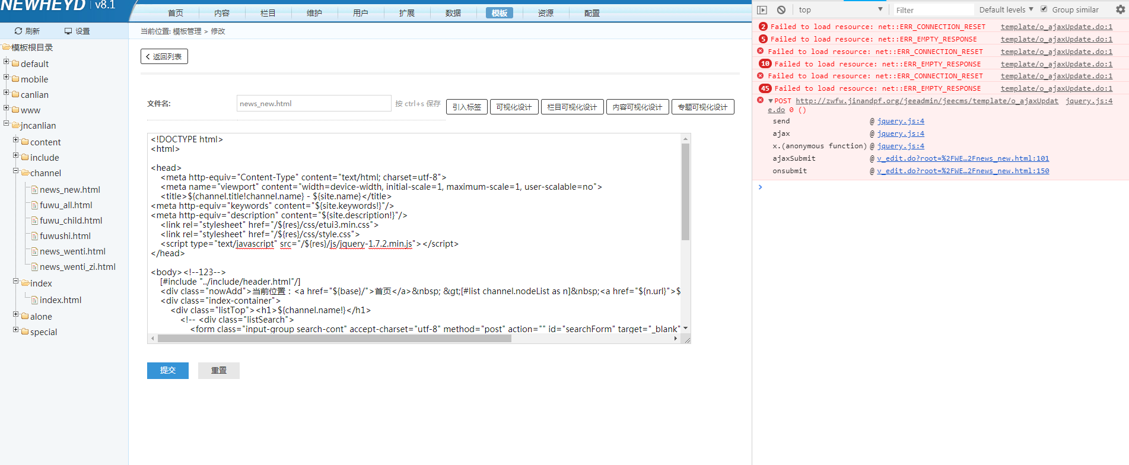The image size is (1129, 465).
Task: Toggle the Group similar checkbox
Action: pos(1044,9)
